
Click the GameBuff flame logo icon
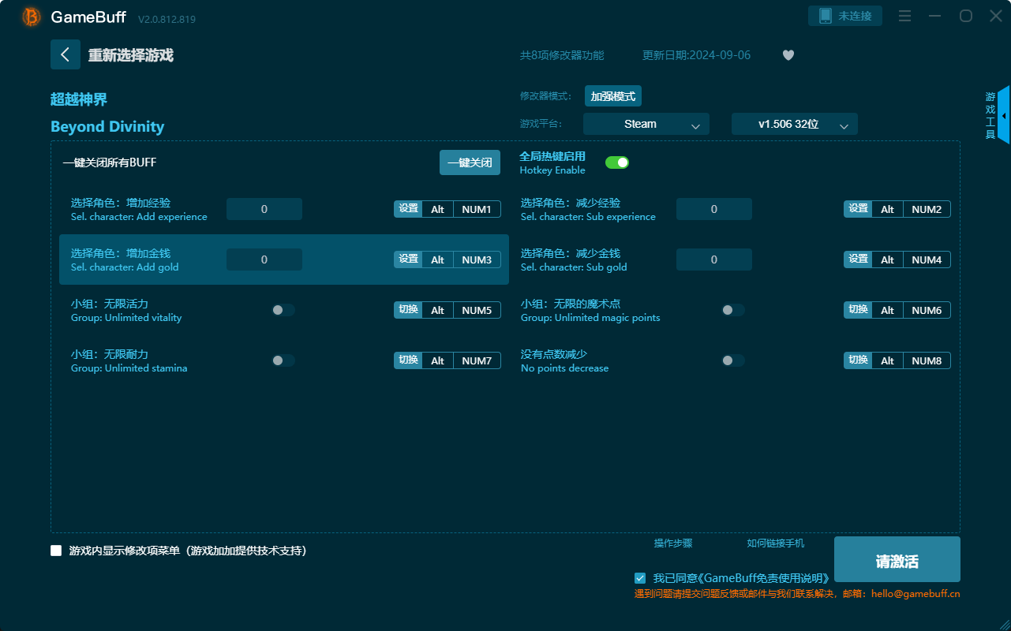[x=30, y=17]
